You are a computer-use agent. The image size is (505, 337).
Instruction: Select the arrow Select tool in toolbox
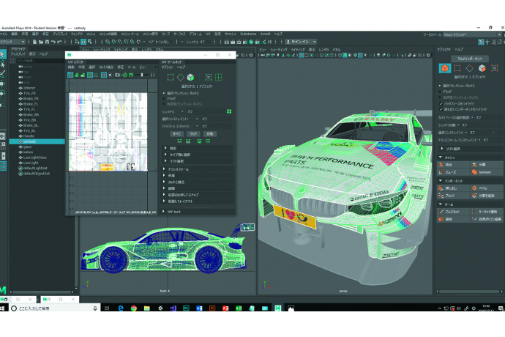pos(3,54)
